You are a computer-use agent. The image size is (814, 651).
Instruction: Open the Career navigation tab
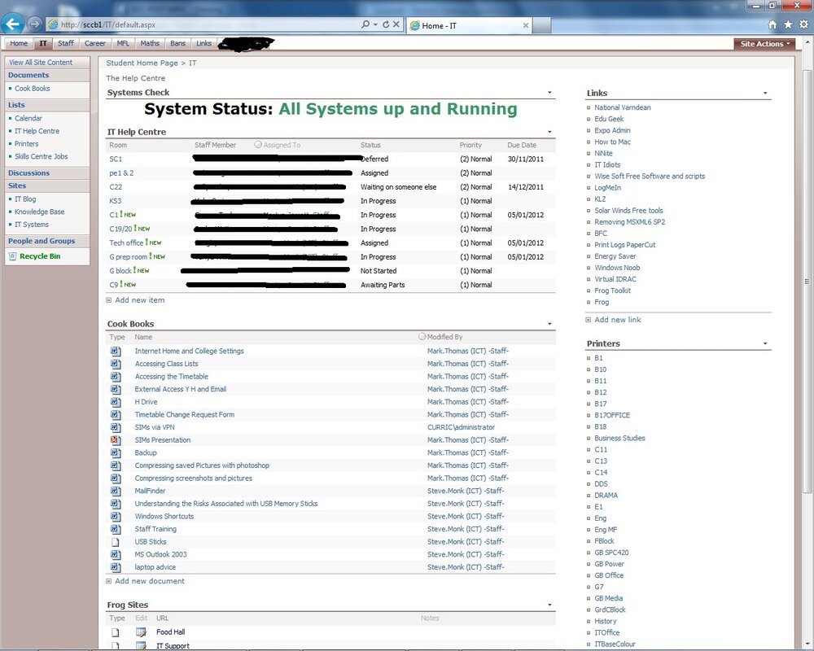[x=95, y=43]
